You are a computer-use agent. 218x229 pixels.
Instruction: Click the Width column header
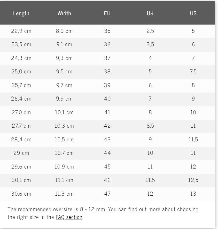click(64, 13)
